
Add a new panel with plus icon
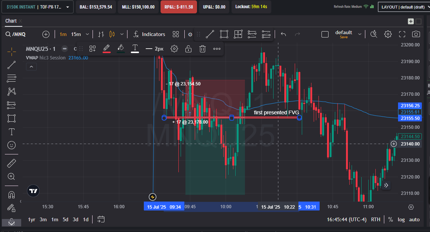pos(411,22)
